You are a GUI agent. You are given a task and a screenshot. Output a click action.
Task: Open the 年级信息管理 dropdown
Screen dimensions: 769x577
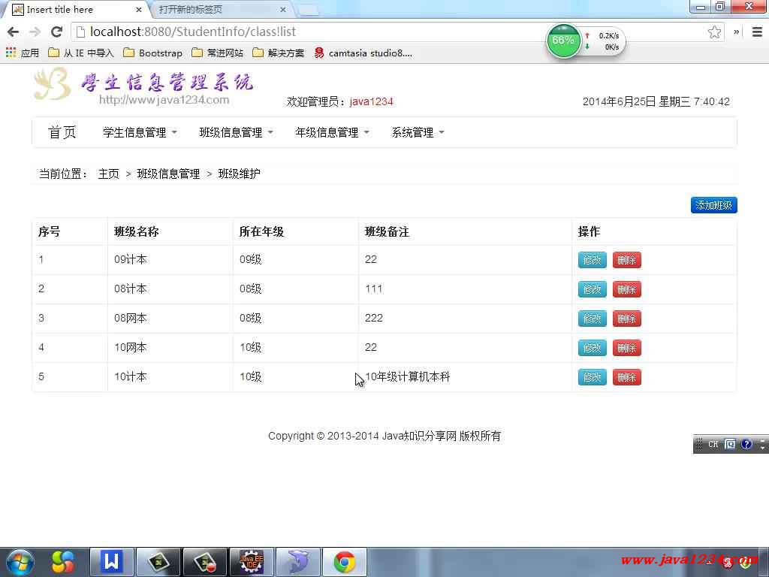(x=332, y=132)
